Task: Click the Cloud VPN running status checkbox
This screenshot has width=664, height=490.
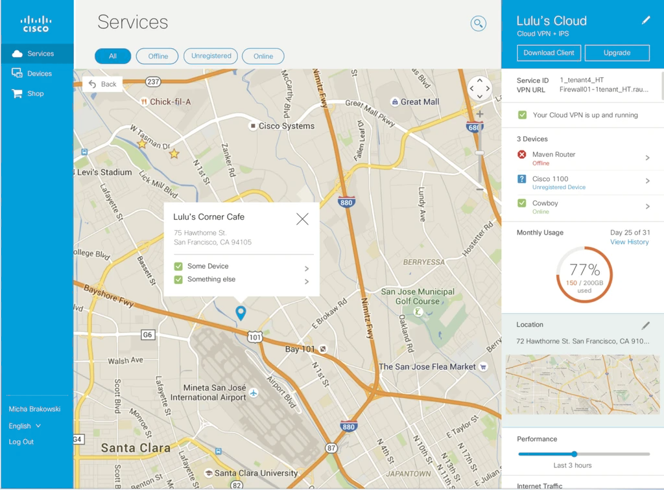Action: coord(522,115)
